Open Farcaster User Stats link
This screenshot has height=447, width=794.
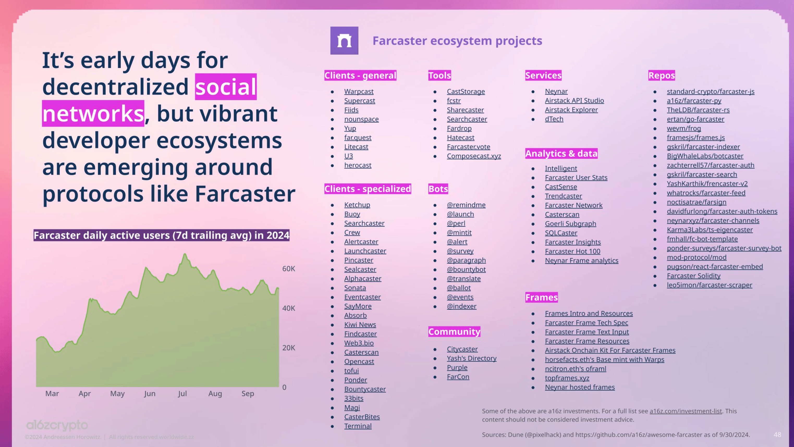(x=576, y=177)
